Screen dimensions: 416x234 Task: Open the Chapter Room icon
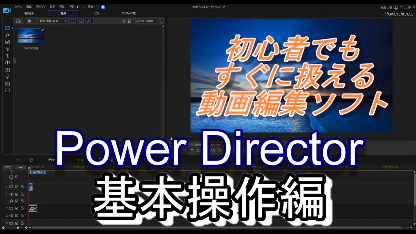click(x=7, y=84)
